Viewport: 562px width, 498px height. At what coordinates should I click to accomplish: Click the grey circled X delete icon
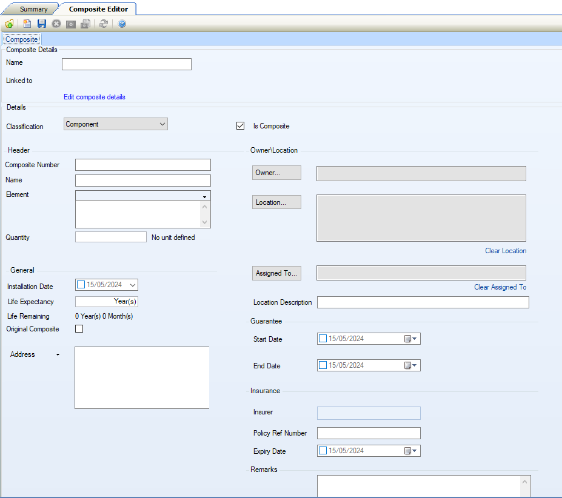(x=56, y=24)
